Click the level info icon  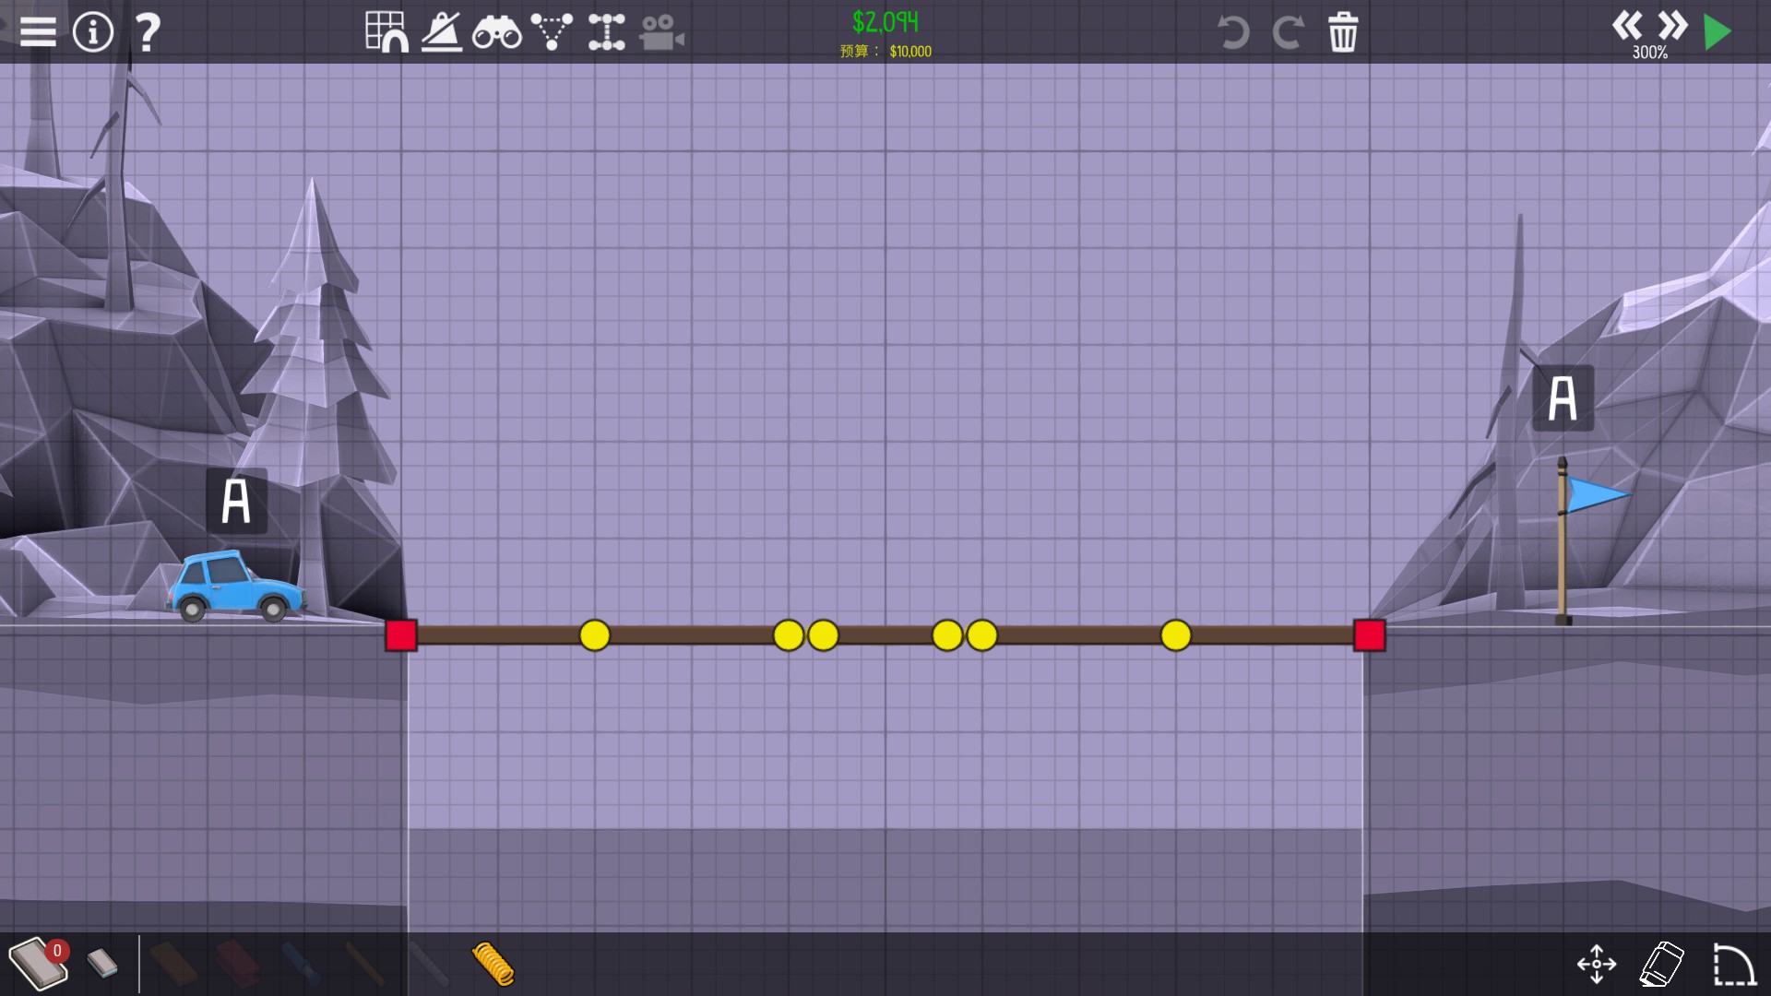(x=92, y=31)
